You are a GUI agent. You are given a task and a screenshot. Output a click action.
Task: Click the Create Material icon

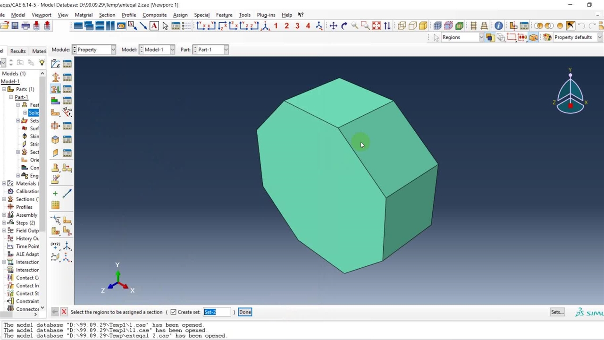click(x=56, y=64)
